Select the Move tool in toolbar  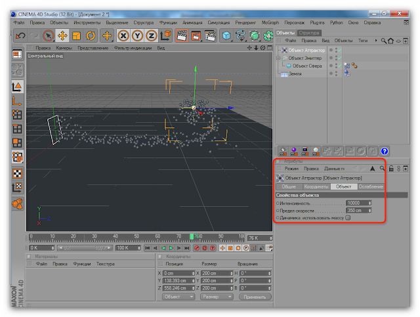point(62,35)
